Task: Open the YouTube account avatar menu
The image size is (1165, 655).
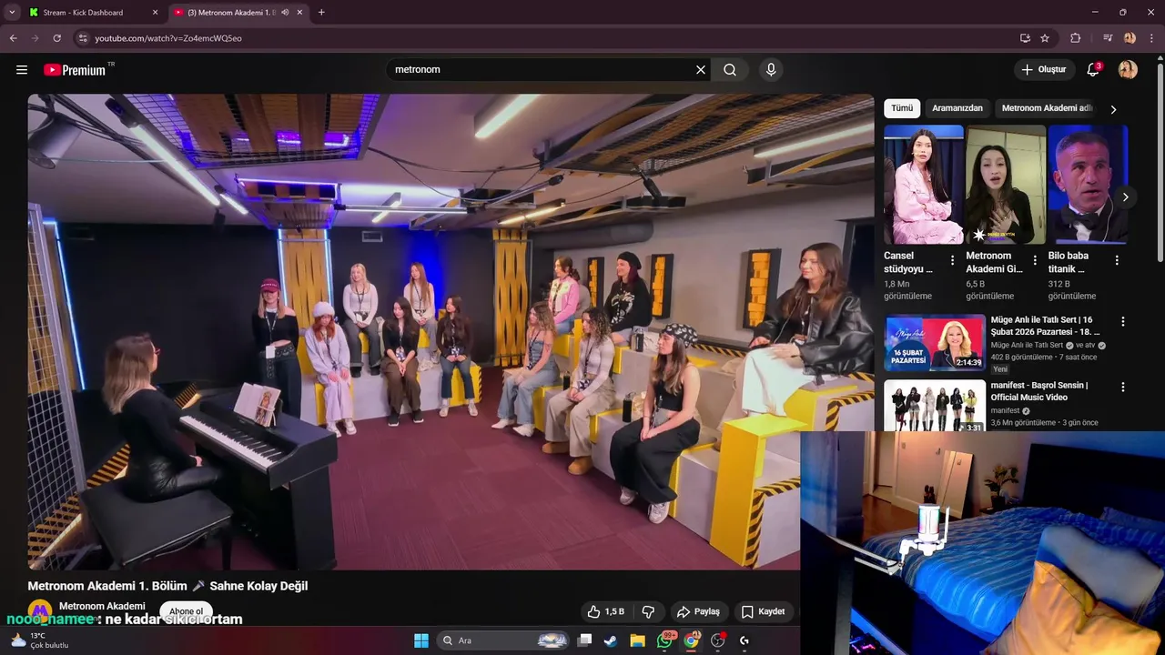Action: [1128, 70]
